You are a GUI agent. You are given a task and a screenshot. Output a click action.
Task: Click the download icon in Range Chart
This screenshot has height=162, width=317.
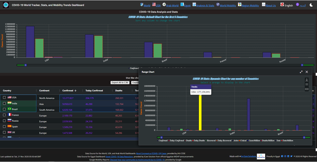[x=307, y=79]
